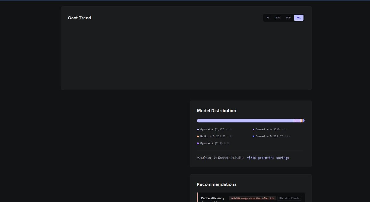Click the $2.96 cost value

(219, 143)
